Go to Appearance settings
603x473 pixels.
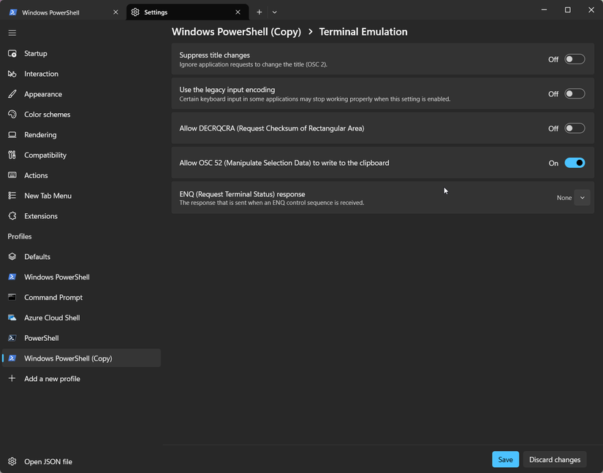click(81, 94)
